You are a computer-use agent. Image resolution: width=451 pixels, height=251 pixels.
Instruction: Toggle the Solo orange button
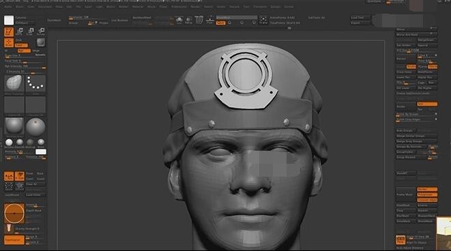point(220,23)
